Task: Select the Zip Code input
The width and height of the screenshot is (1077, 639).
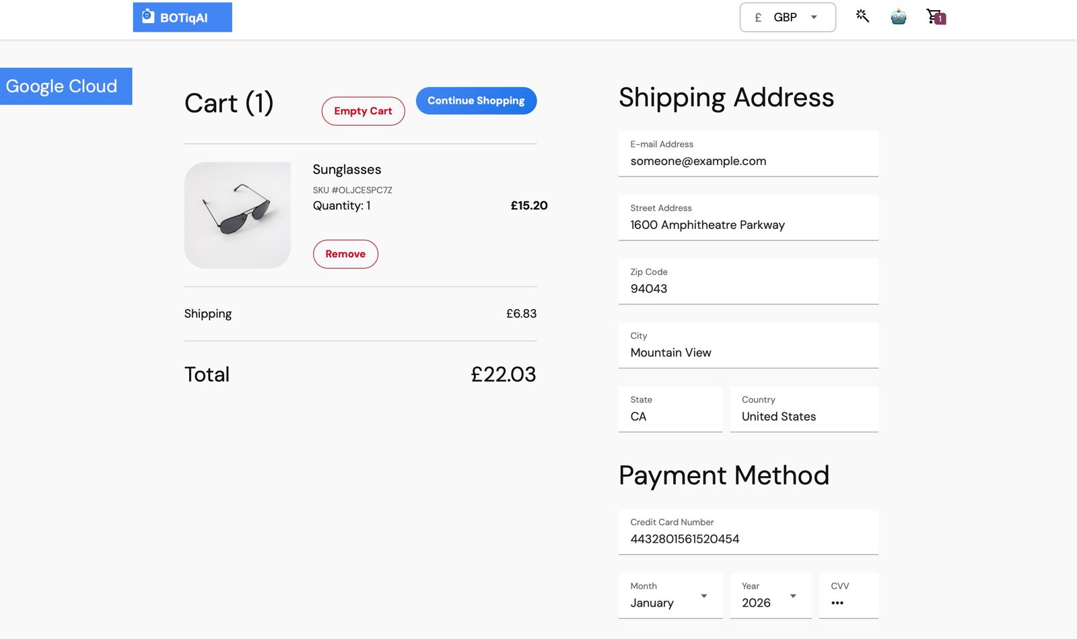Action: pos(748,289)
